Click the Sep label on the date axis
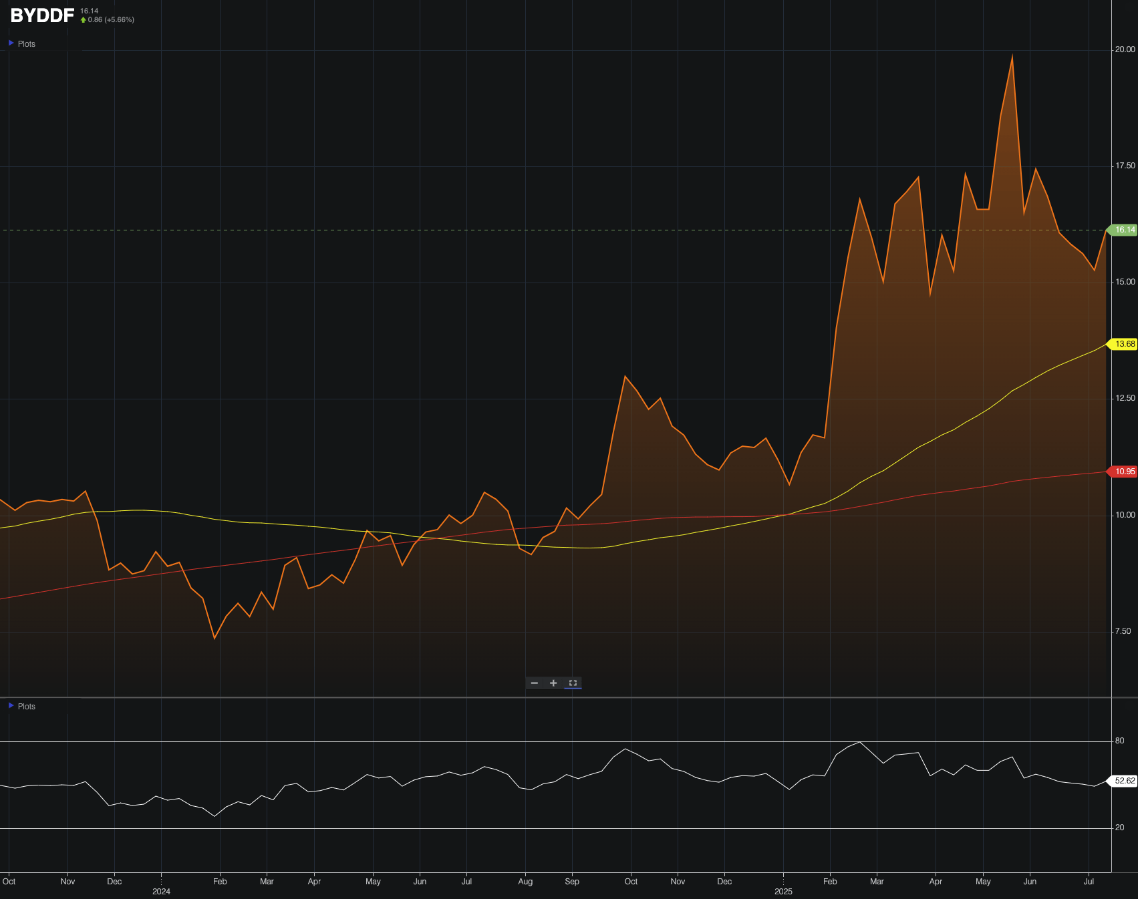Viewport: 1138px width, 899px height. point(572,881)
